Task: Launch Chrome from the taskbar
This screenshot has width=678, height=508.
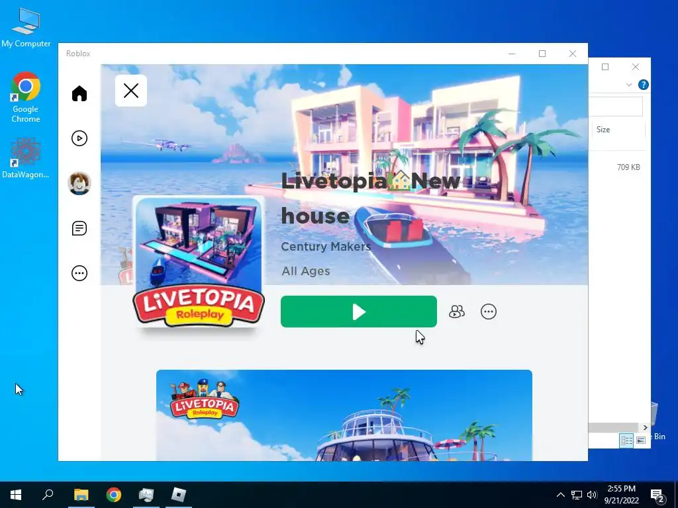Action: (x=114, y=495)
